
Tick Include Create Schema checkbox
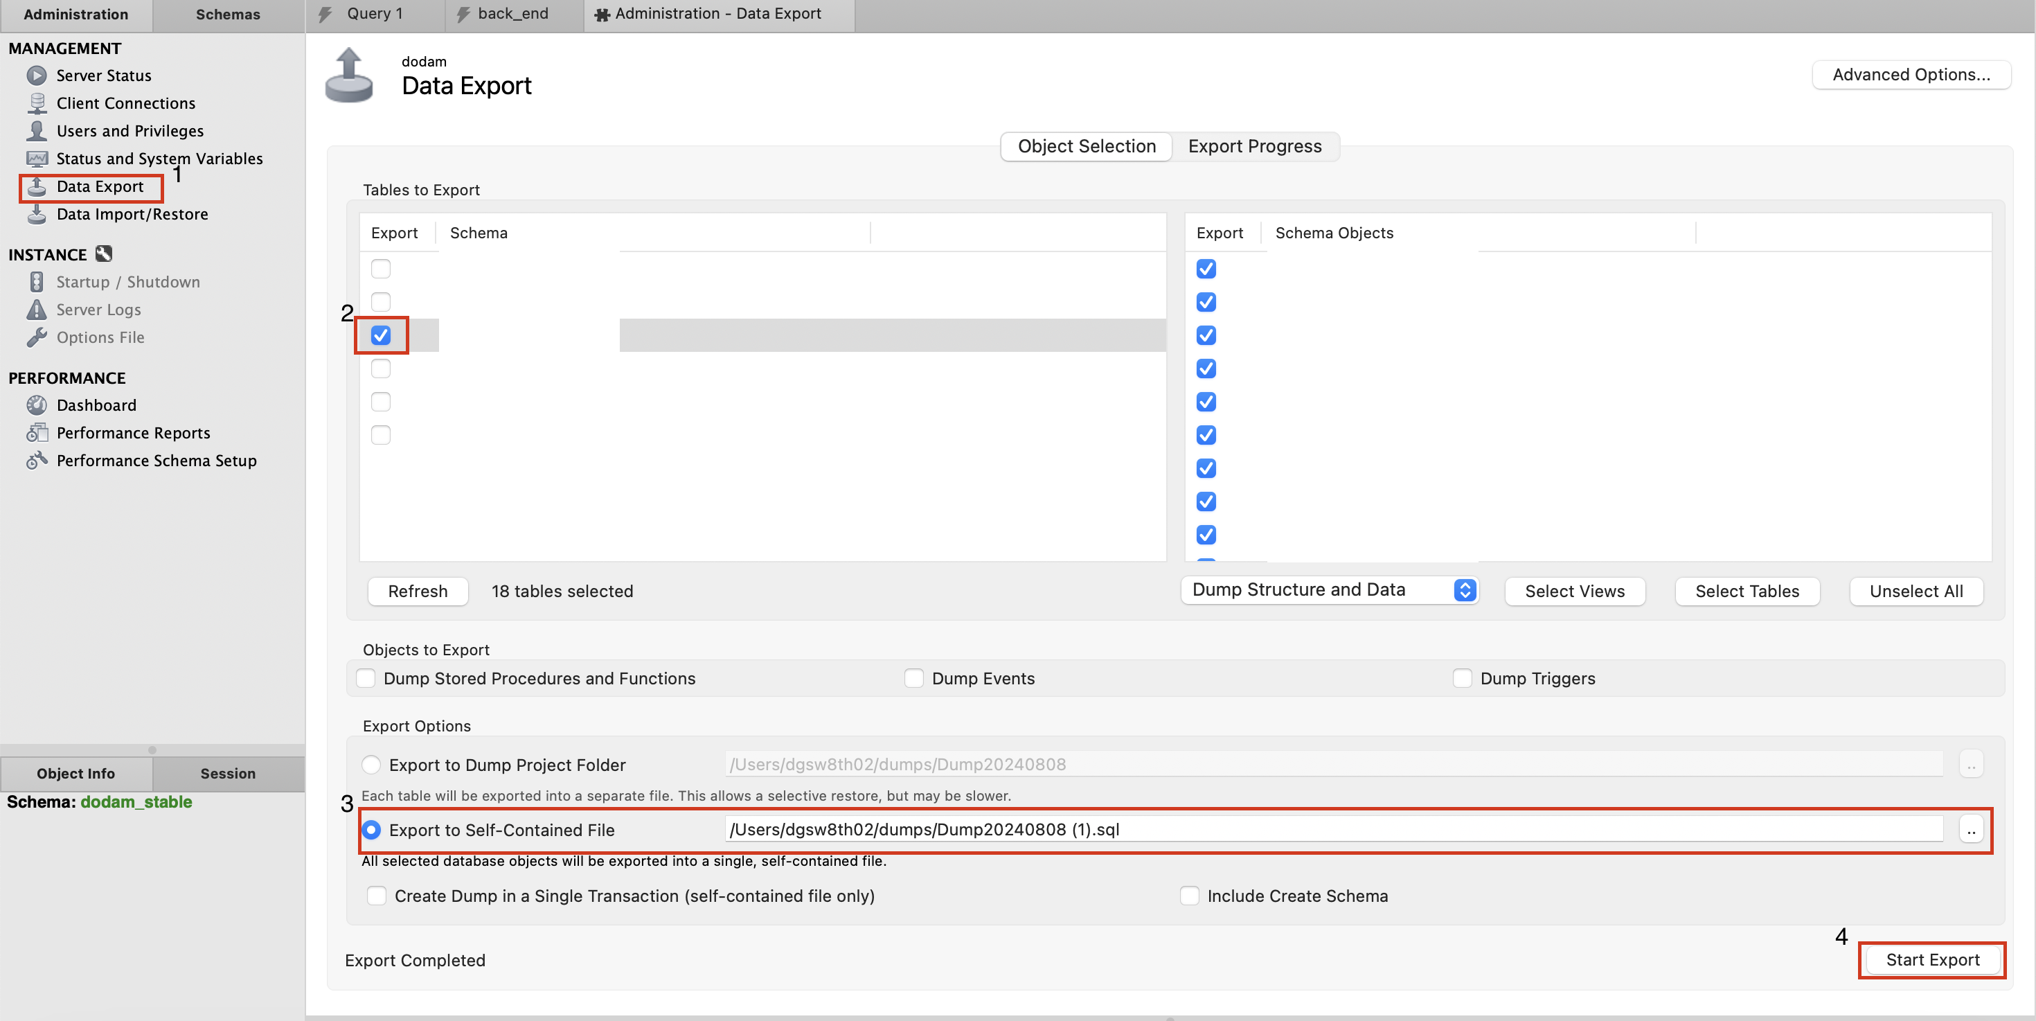[x=1190, y=896]
